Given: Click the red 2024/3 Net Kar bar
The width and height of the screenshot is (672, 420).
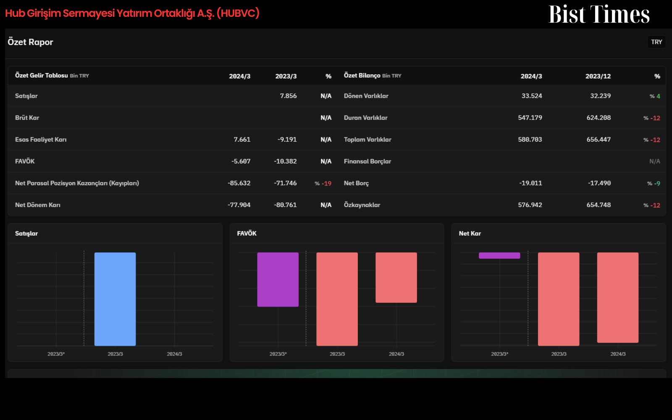Looking at the screenshot, I should [618, 297].
